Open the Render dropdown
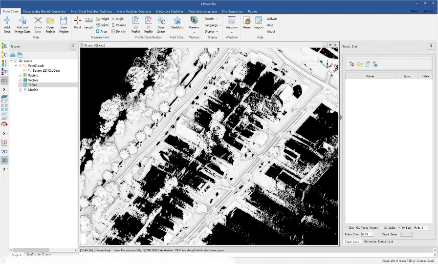The height and width of the screenshot is (264, 438). pyautogui.click(x=211, y=19)
